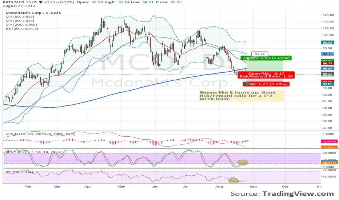Click the ellipse marker on the MACD pane

(246, 141)
